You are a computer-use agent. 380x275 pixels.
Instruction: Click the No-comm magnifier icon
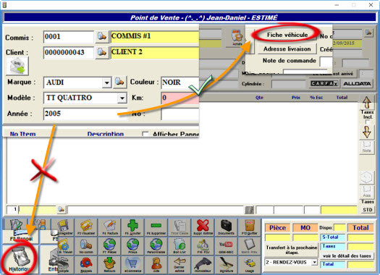(86, 246)
